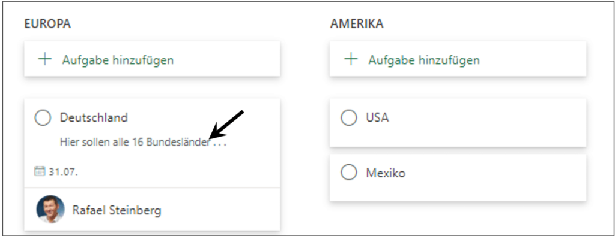This screenshot has width=615, height=236.
Task: Click 'Aufgabe hinzufügen' text under AMERIKA
Action: click(424, 60)
